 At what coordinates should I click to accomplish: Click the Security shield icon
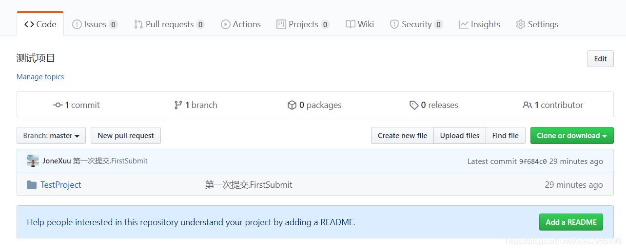(x=394, y=24)
